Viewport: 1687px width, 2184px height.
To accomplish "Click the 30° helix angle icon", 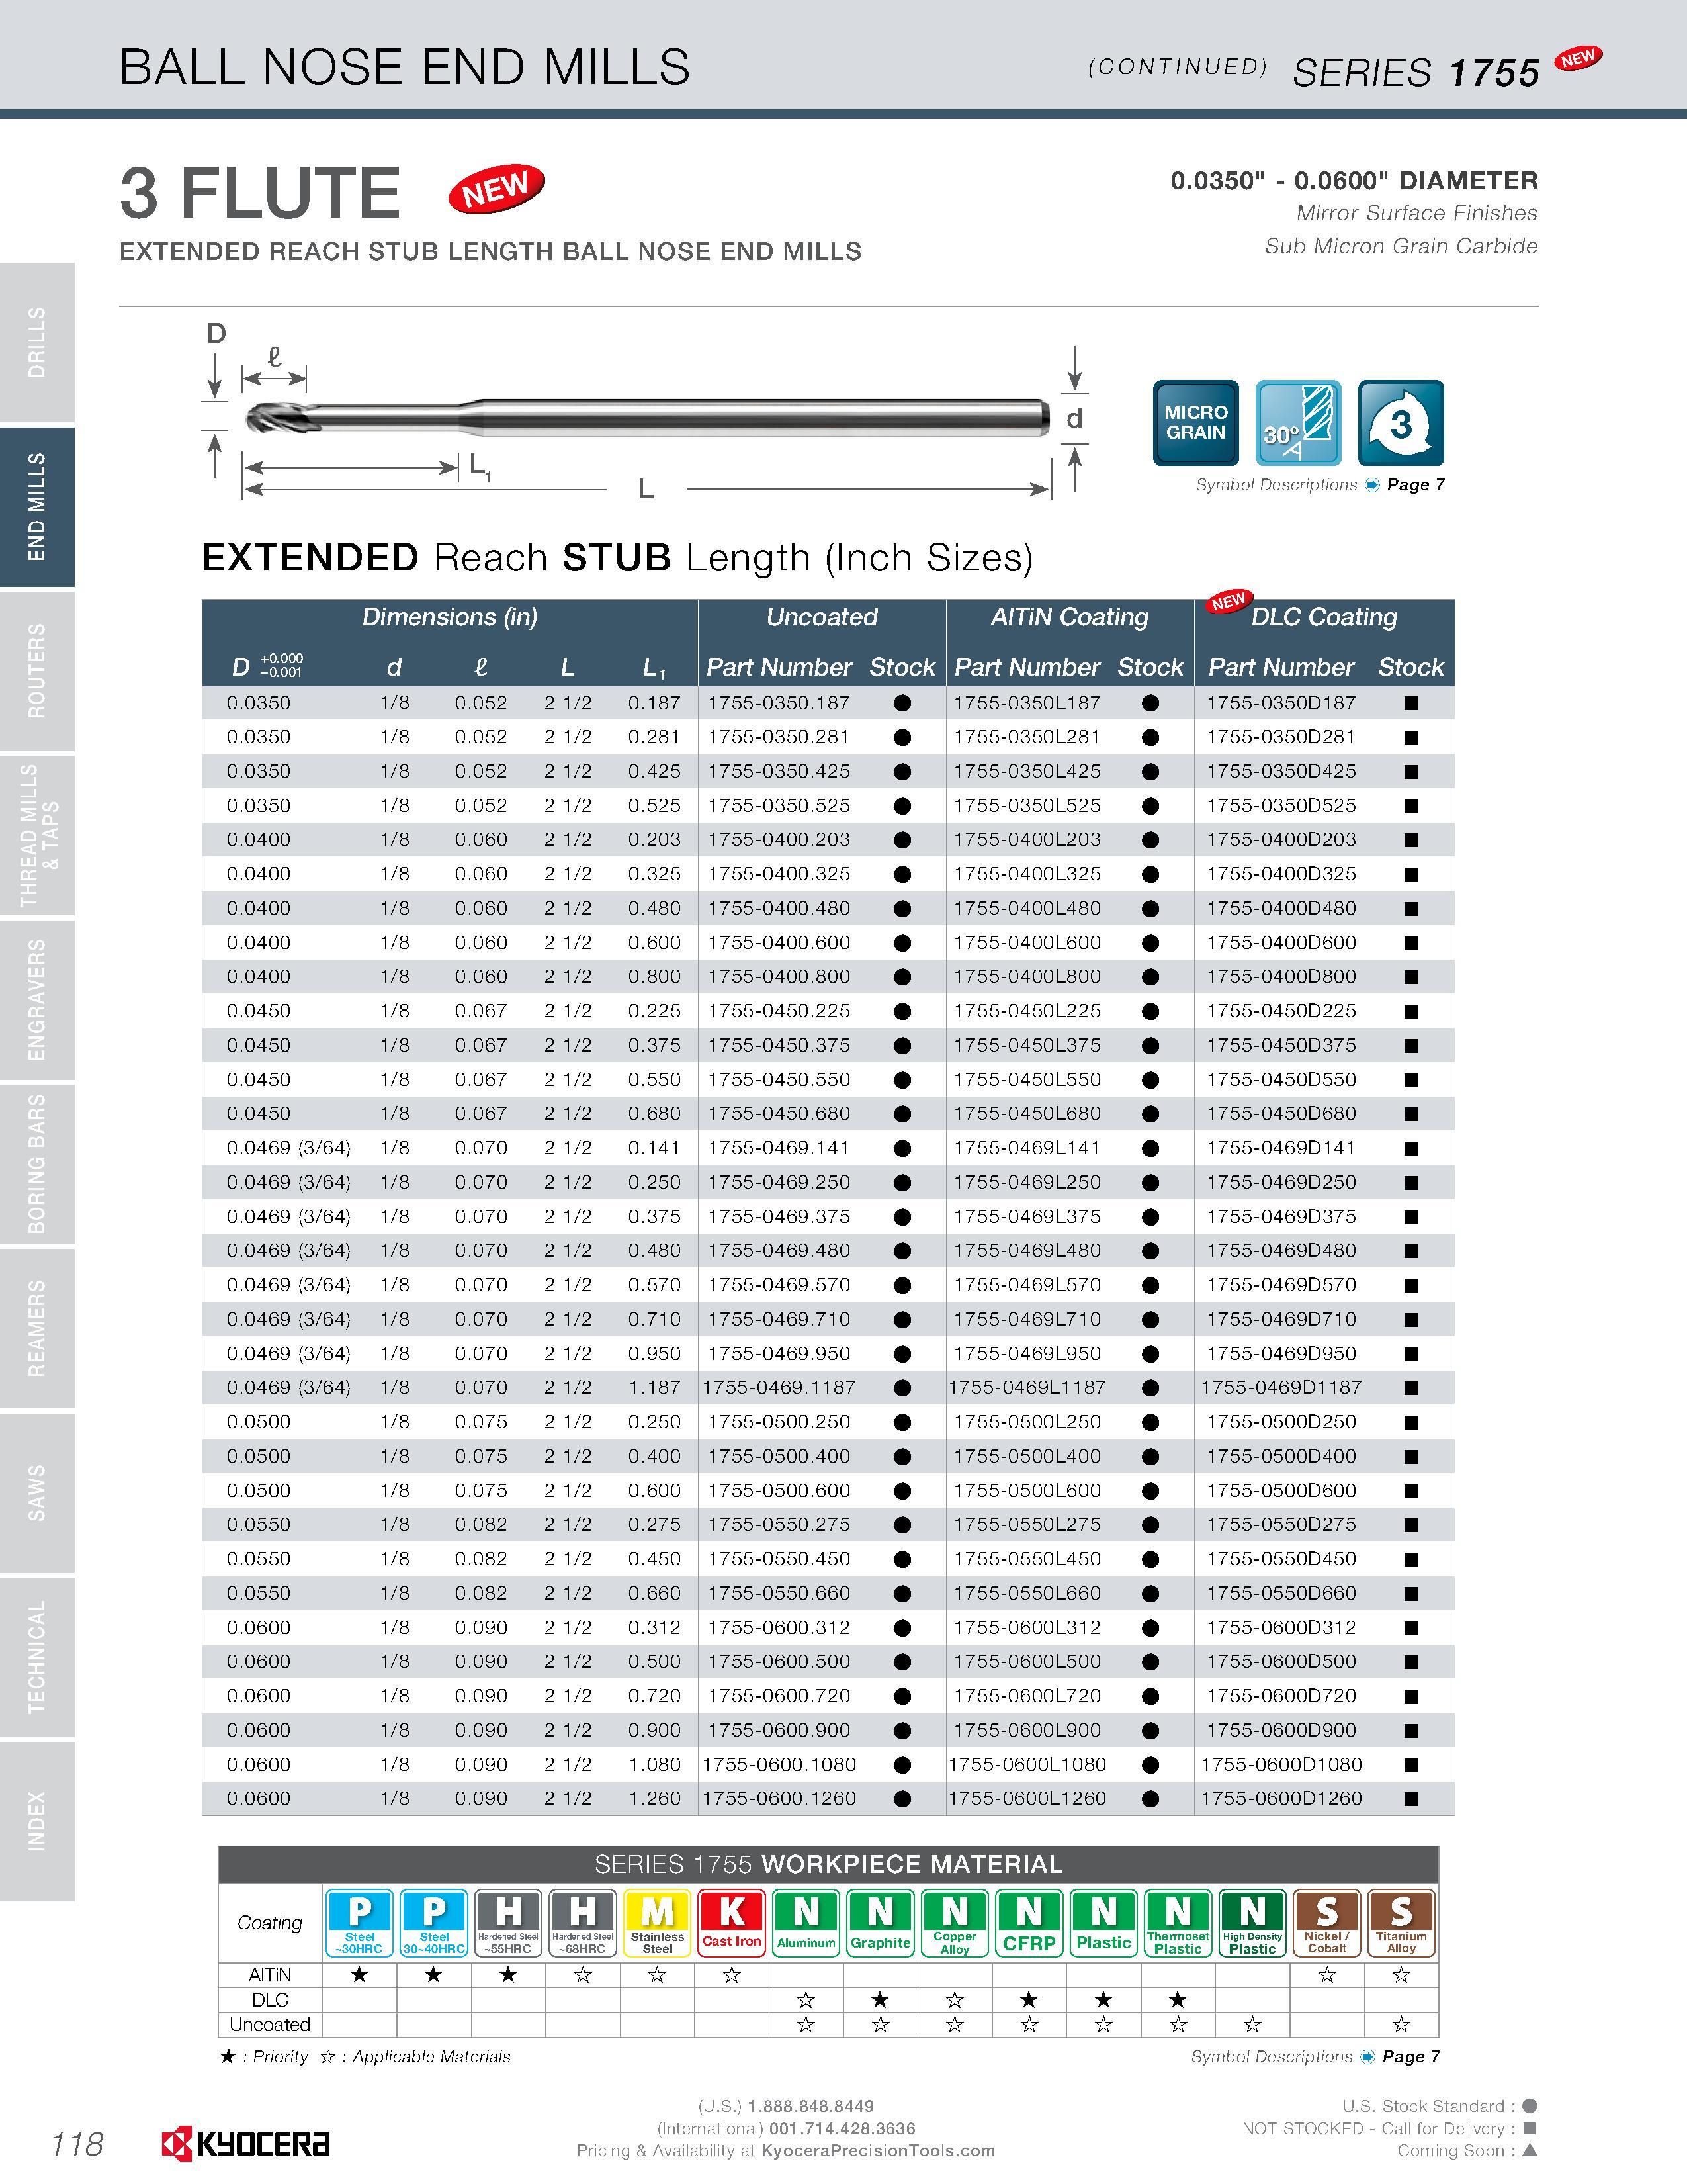I will click(1298, 422).
